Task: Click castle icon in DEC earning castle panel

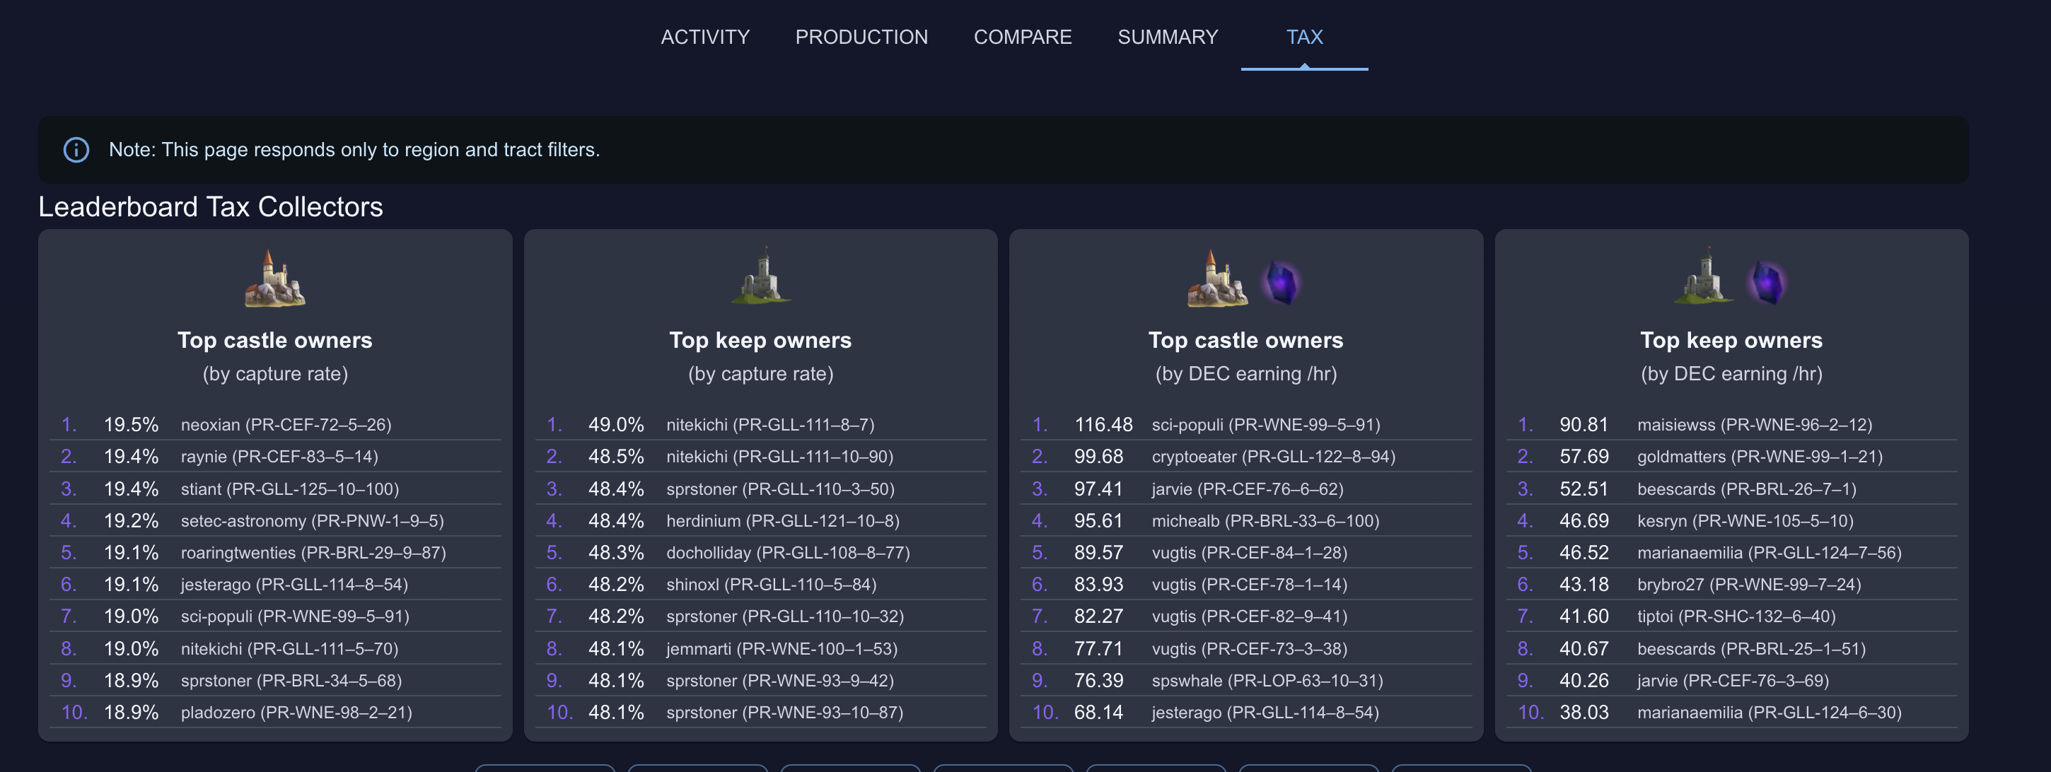Action: point(1216,278)
